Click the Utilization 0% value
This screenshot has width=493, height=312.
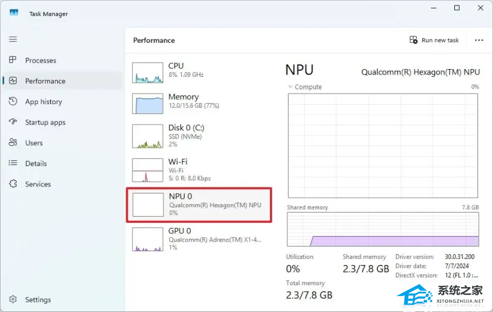pos(293,269)
